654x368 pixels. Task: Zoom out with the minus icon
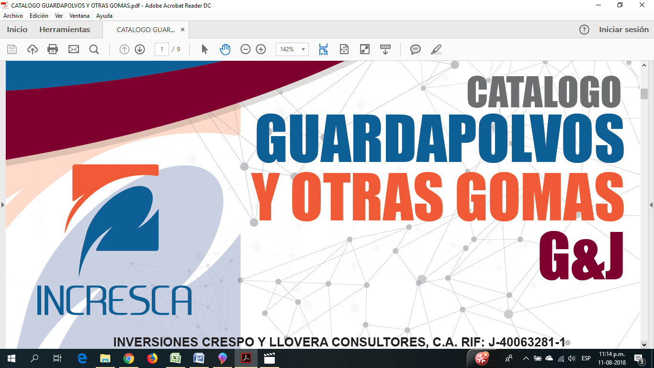[246, 49]
